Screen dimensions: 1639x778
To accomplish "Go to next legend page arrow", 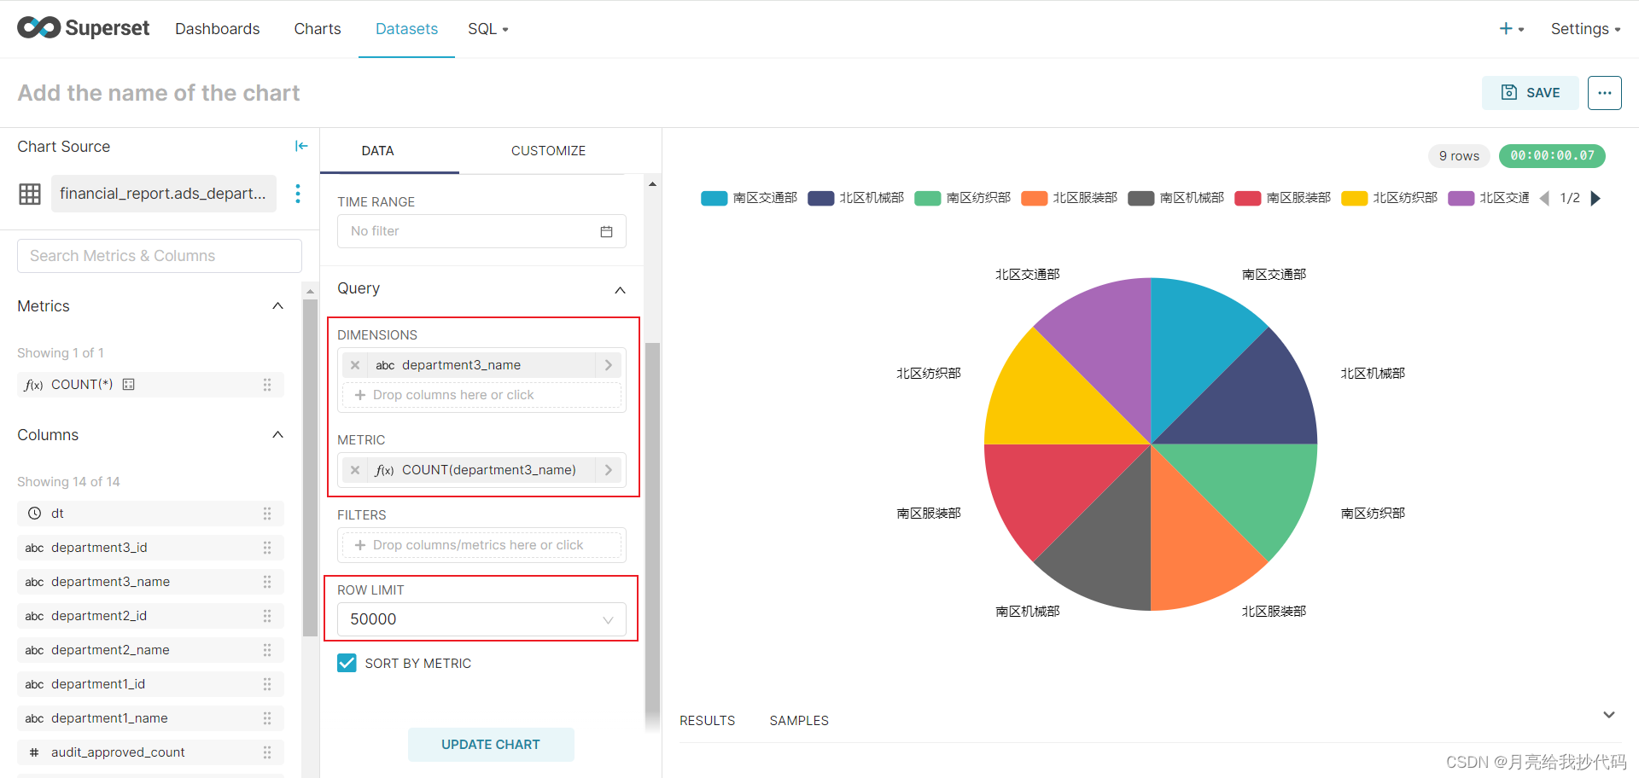I will click(x=1595, y=198).
